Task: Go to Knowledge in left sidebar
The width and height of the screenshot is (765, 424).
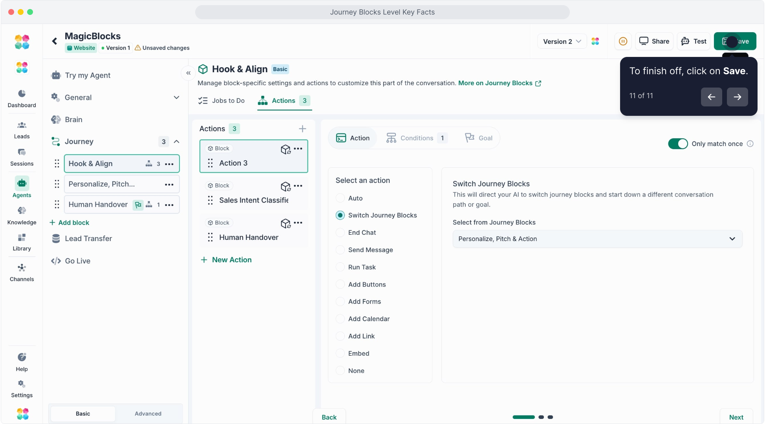Action: pos(22,216)
